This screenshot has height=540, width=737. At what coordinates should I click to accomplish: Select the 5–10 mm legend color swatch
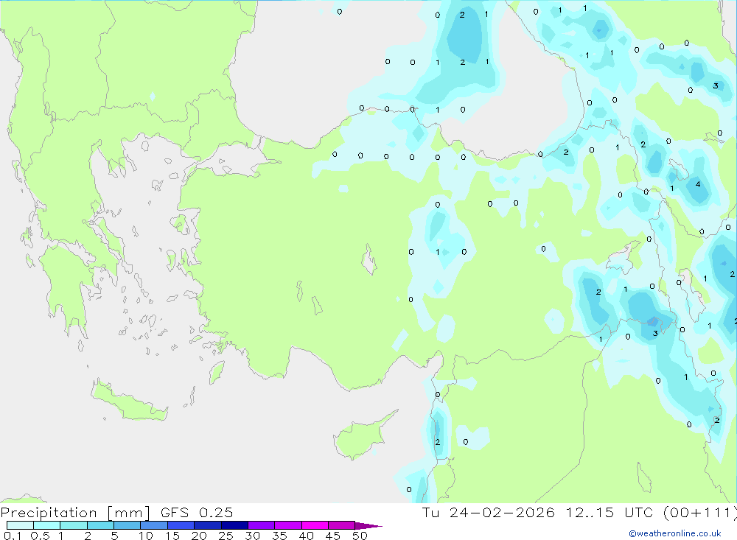point(128,525)
